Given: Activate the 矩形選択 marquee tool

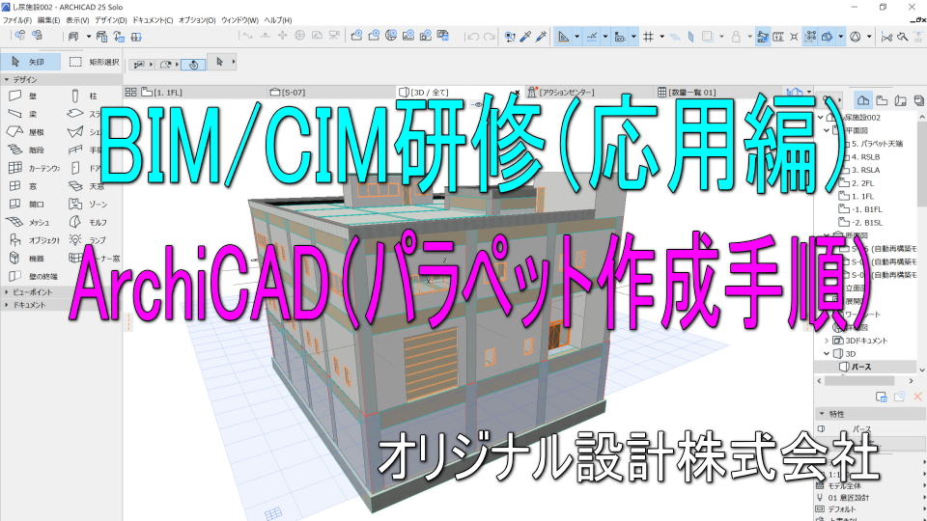Looking at the screenshot, I should (x=95, y=62).
